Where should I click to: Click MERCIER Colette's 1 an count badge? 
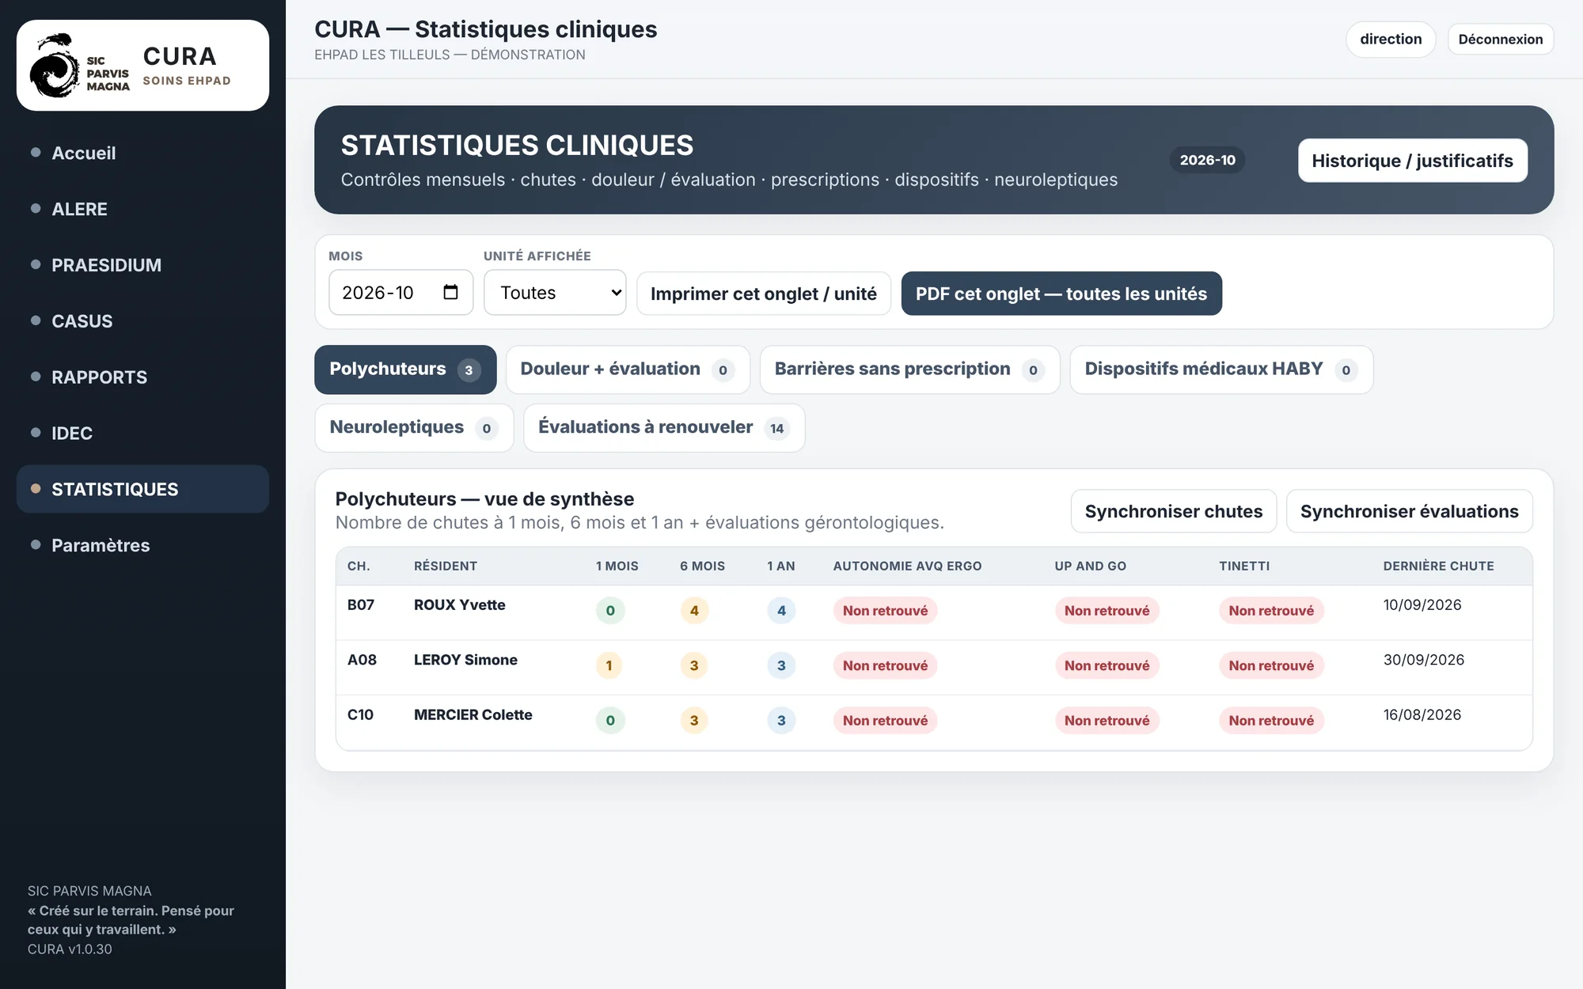pyautogui.click(x=781, y=721)
